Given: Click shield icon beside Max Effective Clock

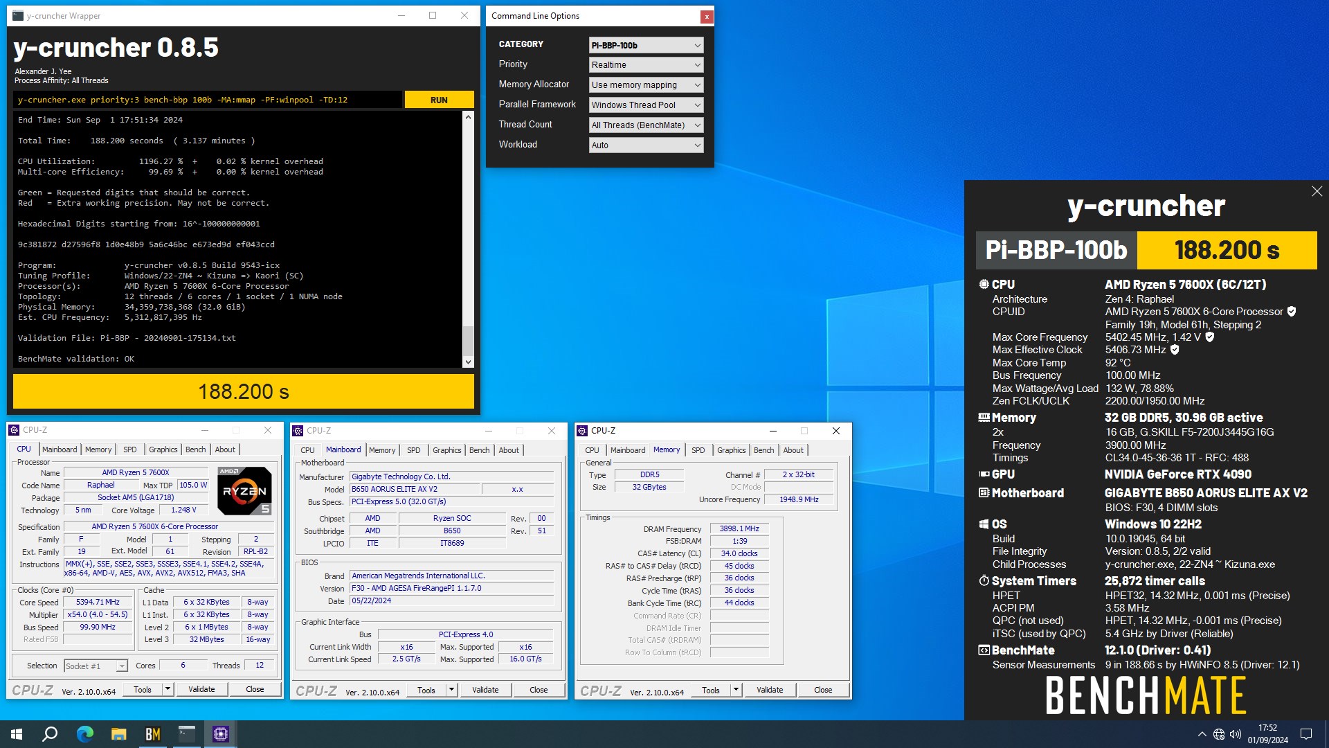Looking at the screenshot, I should click(x=1175, y=350).
